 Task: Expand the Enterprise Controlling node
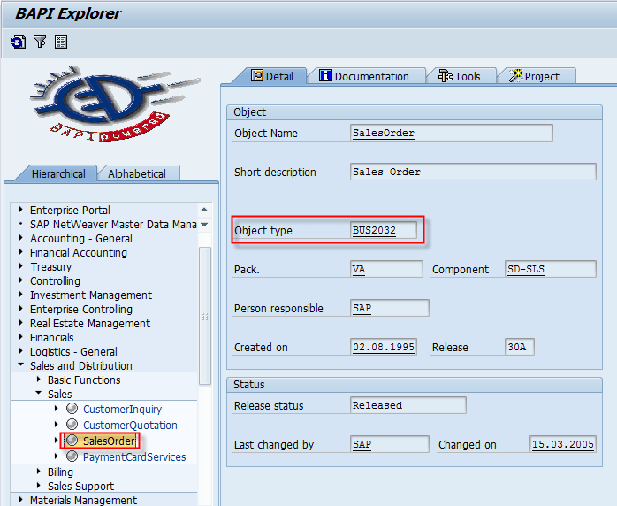(x=21, y=309)
